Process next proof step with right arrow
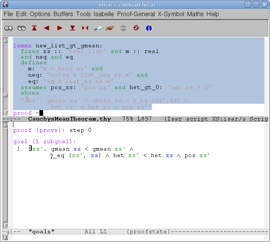 click(60, 28)
